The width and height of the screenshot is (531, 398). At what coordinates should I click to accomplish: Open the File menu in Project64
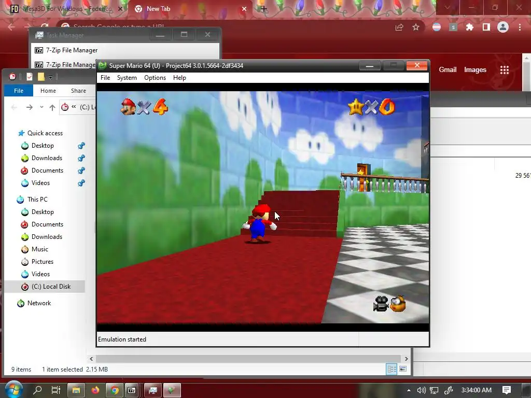click(x=105, y=78)
